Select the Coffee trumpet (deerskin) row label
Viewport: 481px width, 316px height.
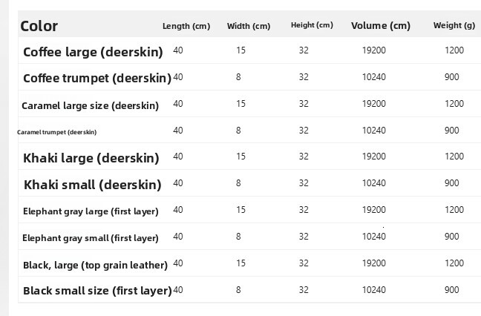click(97, 78)
